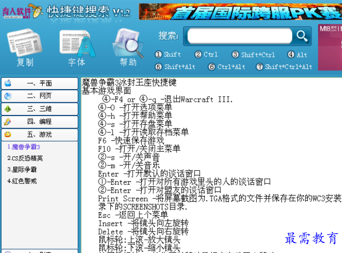
Task: Click the line ②-Enter 打开对盟友的谈话窗口
Action: click(x=160, y=191)
